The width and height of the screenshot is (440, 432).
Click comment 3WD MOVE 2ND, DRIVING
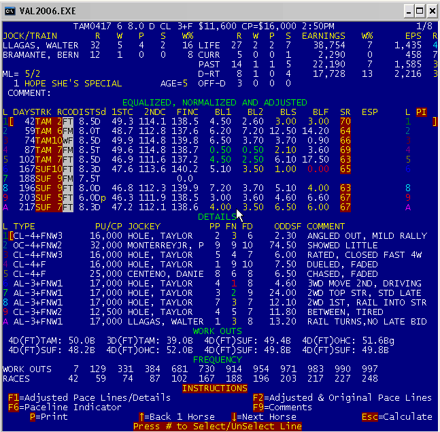pos(365,284)
